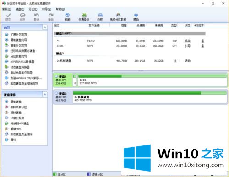Click the 刷新 (Refresh) toolbar icon
229x177 pixels.
[x=68, y=17]
